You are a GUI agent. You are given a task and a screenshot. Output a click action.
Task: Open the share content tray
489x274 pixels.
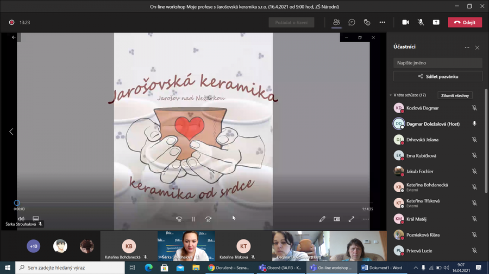[x=436, y=22]
